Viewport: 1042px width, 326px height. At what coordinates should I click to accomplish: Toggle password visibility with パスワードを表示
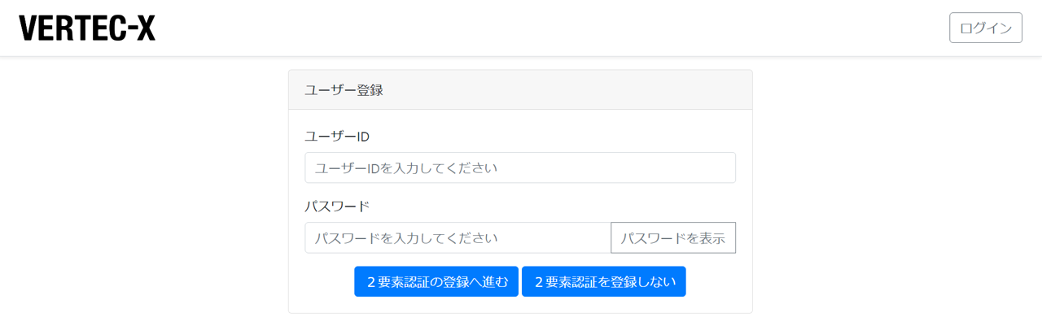pyautogui.click(x=673, y=237)
